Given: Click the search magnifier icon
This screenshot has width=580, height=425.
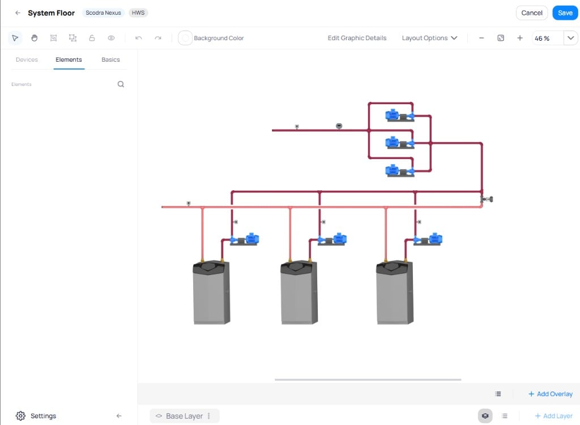Looking at the screenshot, I should pyautogui.click(x=121, y=84).
